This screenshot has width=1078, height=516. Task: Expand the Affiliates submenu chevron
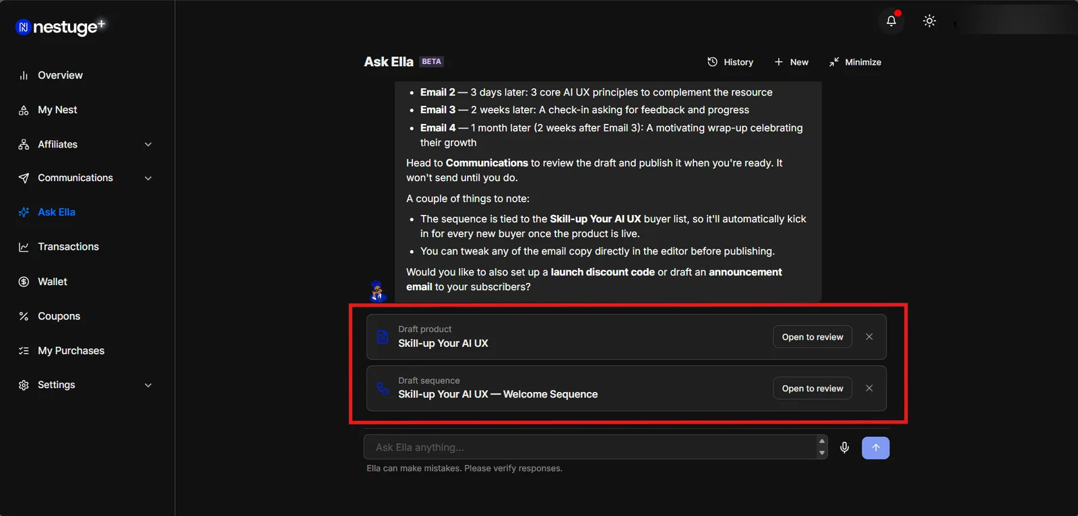point(148,144)
